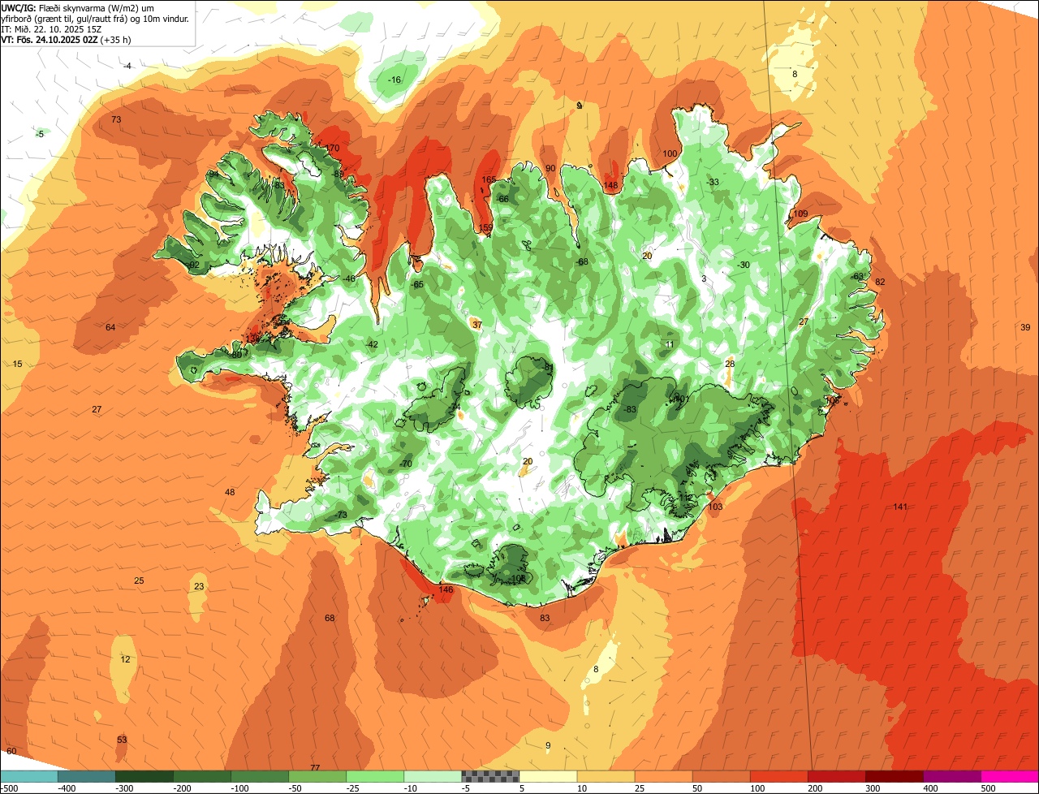Click the '25' value on the map

(139, 580)
